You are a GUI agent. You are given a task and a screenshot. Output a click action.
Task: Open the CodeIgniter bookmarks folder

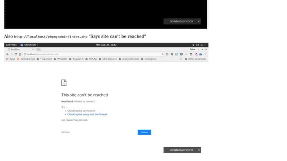pos(149,59)
